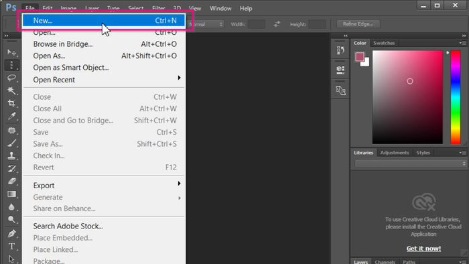469x264 pixels.
Task: Open the View menu
Action: pyautogui.click(x=195, y=8)
